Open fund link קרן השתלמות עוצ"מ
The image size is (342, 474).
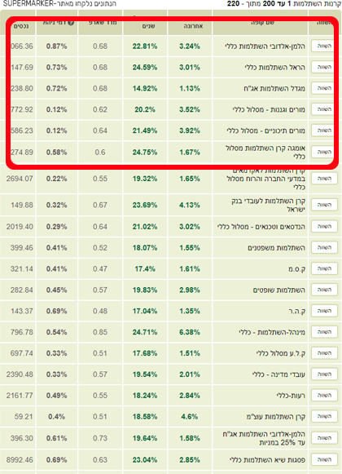(276, 417)
